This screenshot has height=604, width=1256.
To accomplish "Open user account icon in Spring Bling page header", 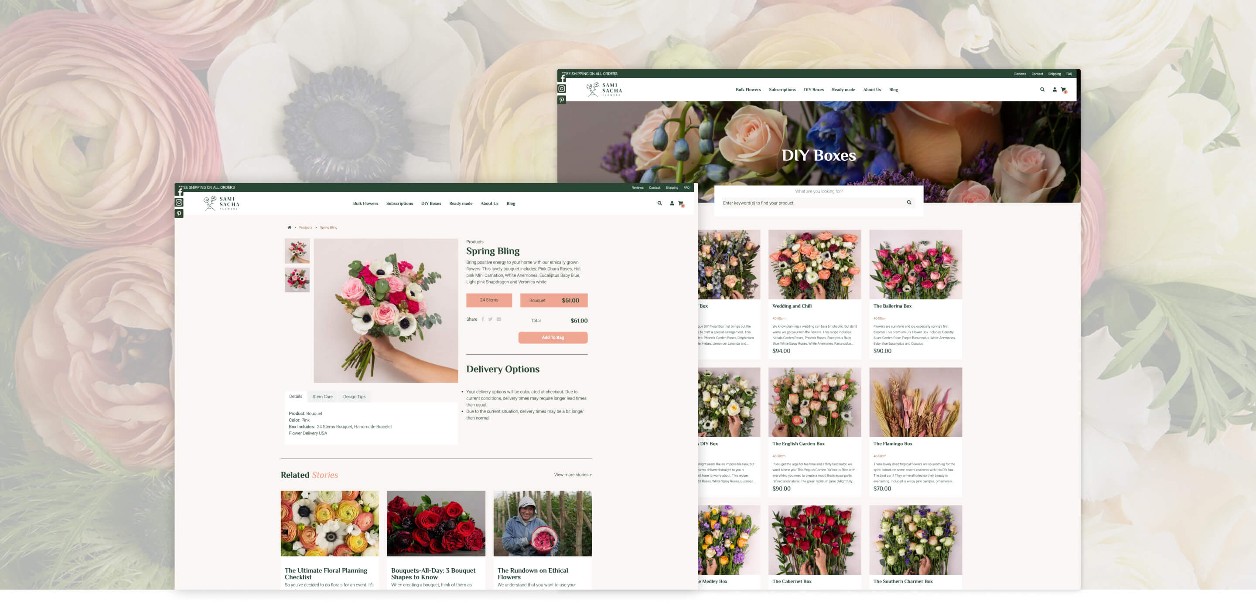I will click(672, 204).
